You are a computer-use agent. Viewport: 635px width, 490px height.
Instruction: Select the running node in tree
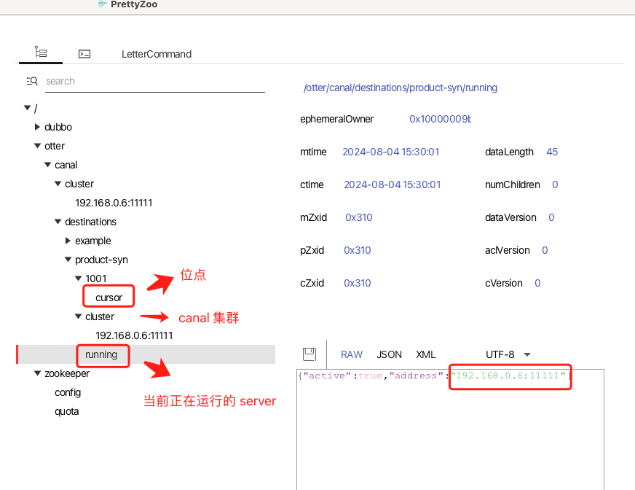[x=101, y=354]
